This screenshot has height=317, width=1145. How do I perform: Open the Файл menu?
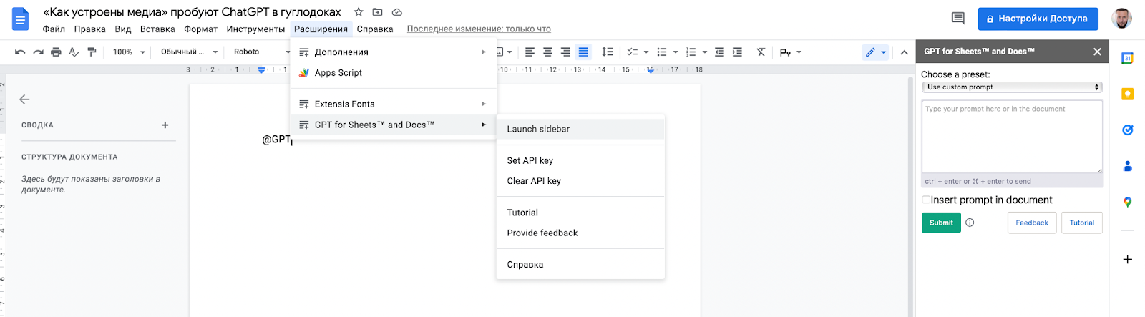[x=54, y=29]
